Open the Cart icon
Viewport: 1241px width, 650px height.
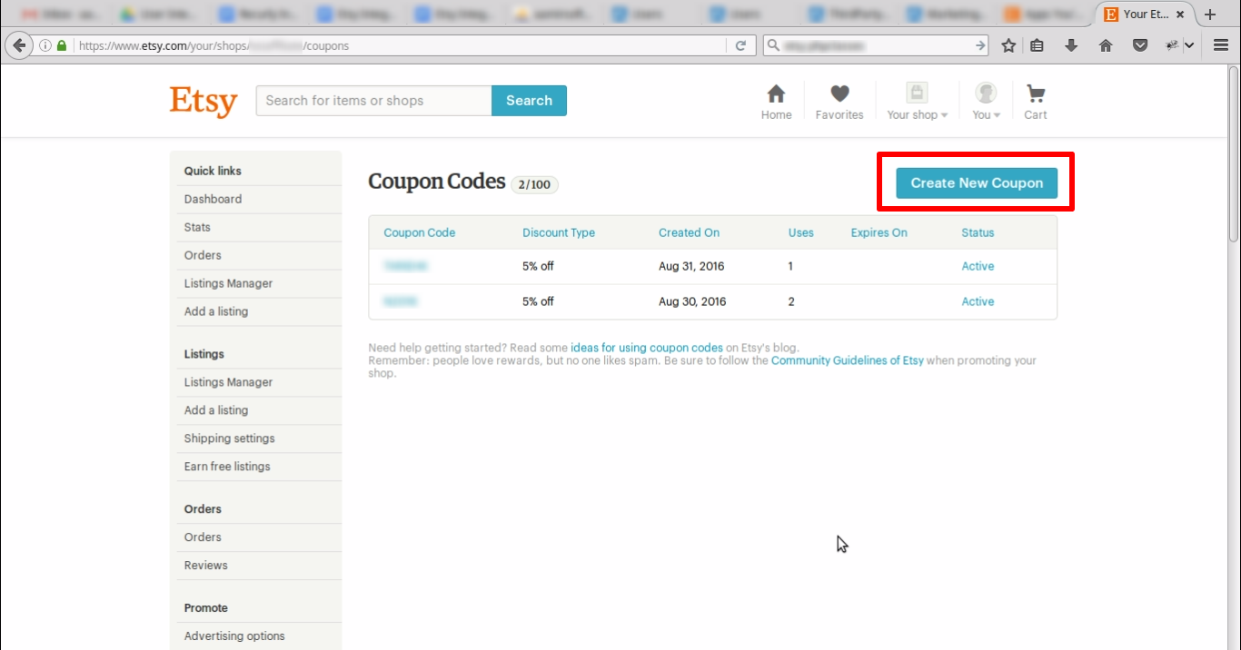tap(1036, 102)
